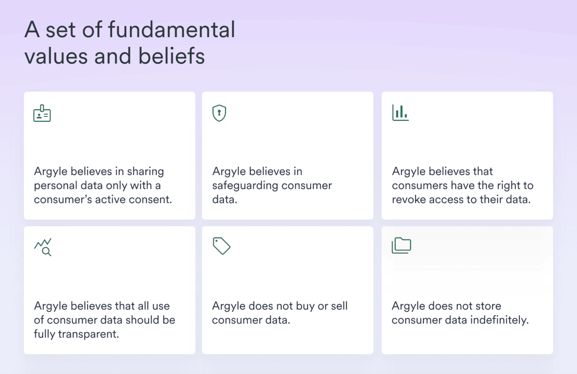
Task: Select the revoke access belief card
Action: coord(467,155)
